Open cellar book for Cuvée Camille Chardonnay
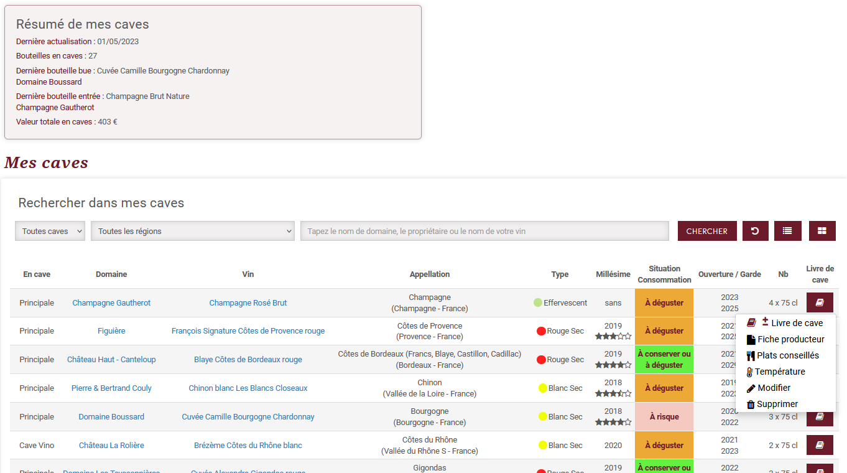 (x=820, y=417)
